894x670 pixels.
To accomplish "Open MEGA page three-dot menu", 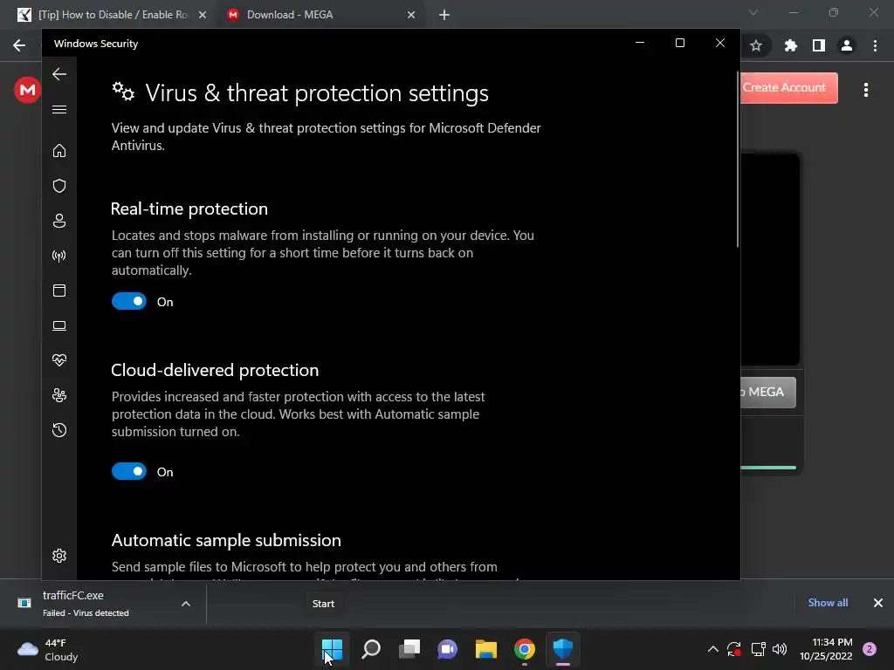I will [x=866, y=90].
